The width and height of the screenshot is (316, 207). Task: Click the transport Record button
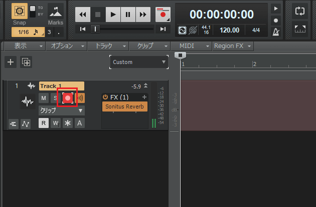click(x=162, y=14)
